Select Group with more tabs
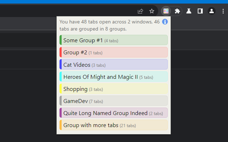The height and width of the screenshot is (142, 228). tap(114, 125)
